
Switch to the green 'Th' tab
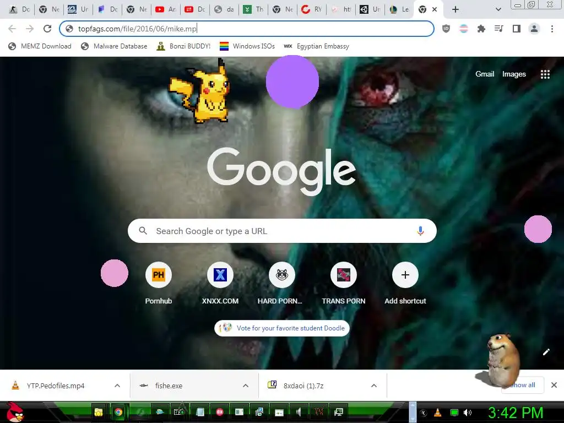tap(253, 9)
